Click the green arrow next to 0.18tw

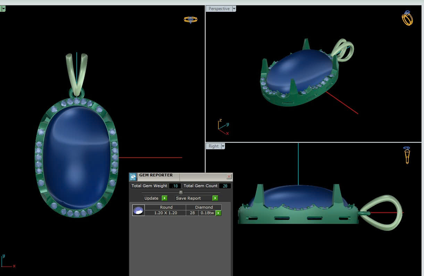point(218,213)
